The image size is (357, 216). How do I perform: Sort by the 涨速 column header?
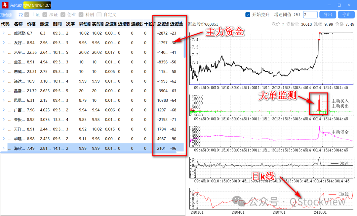tap(45, 24)
